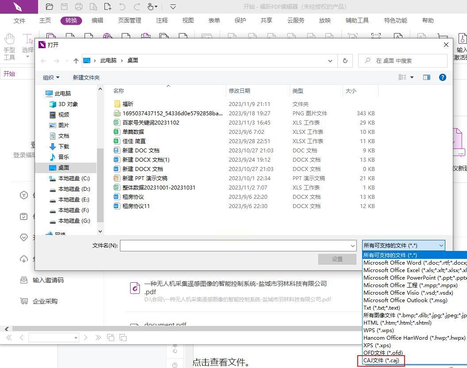Switch to the 云服务 tab

tap(296, 20)
